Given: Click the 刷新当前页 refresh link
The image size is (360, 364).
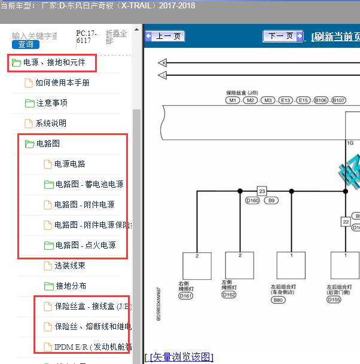Looking at the screenshot, I should (x=335, y=36).
